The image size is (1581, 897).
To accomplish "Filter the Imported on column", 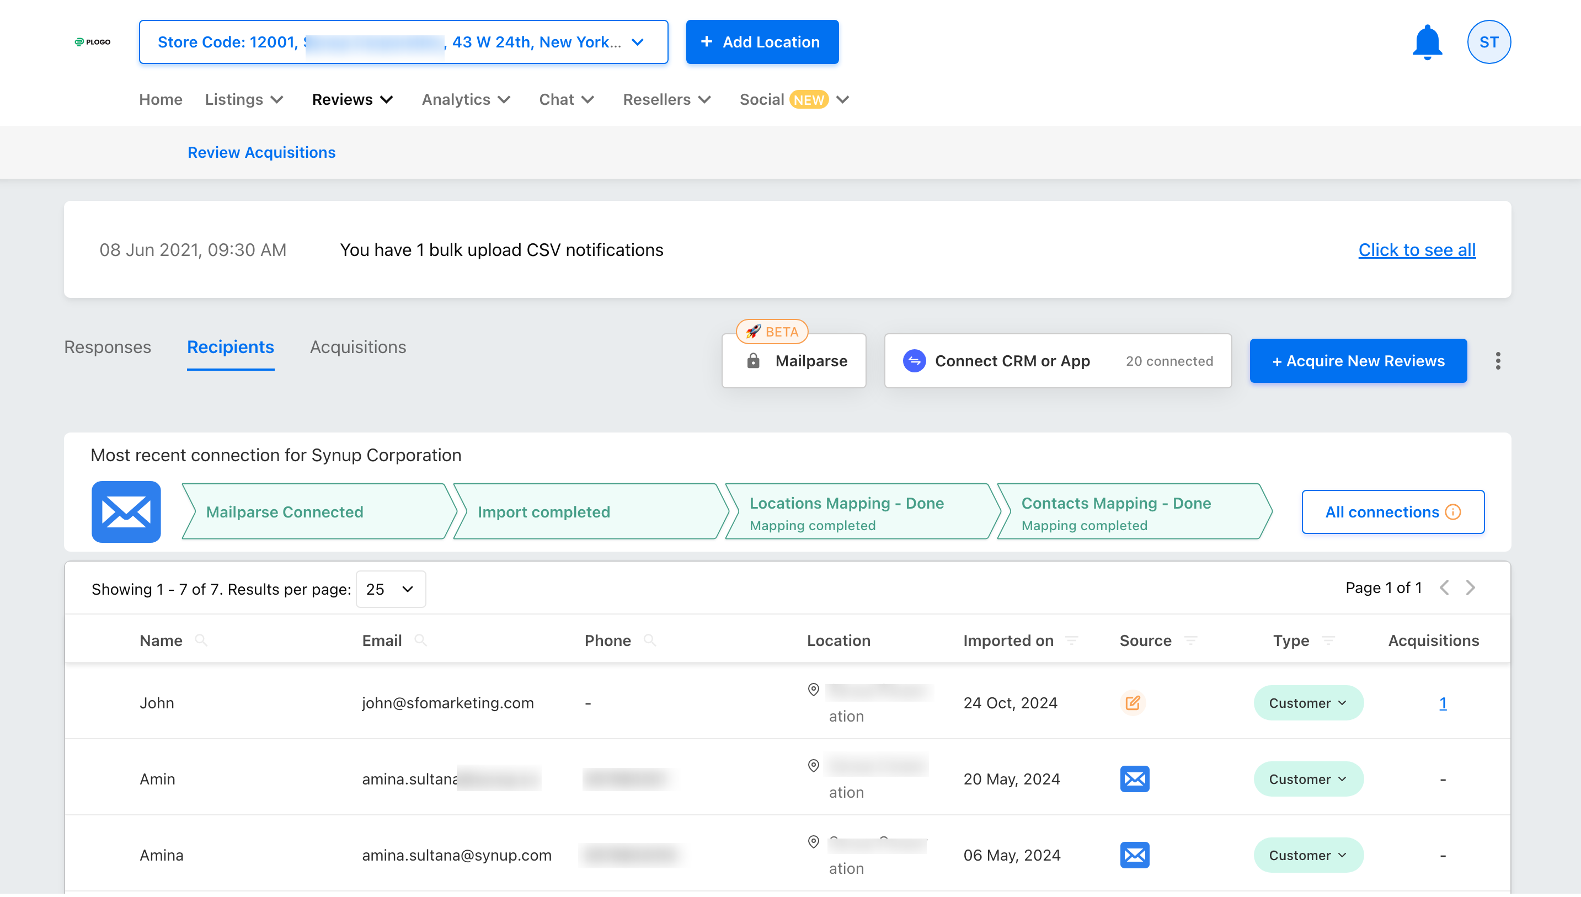I will point(1071,640).
